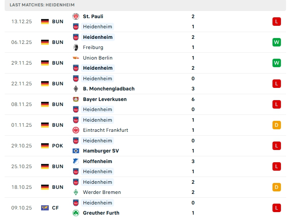Click the CF competition flag on 09.10.25
The width and height of the screenshot is (289, 218).
tap(45, 208)
